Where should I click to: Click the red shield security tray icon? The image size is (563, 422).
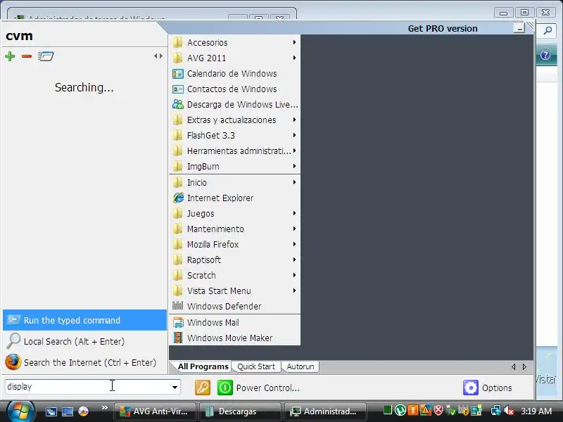click(x=438, y=410)
